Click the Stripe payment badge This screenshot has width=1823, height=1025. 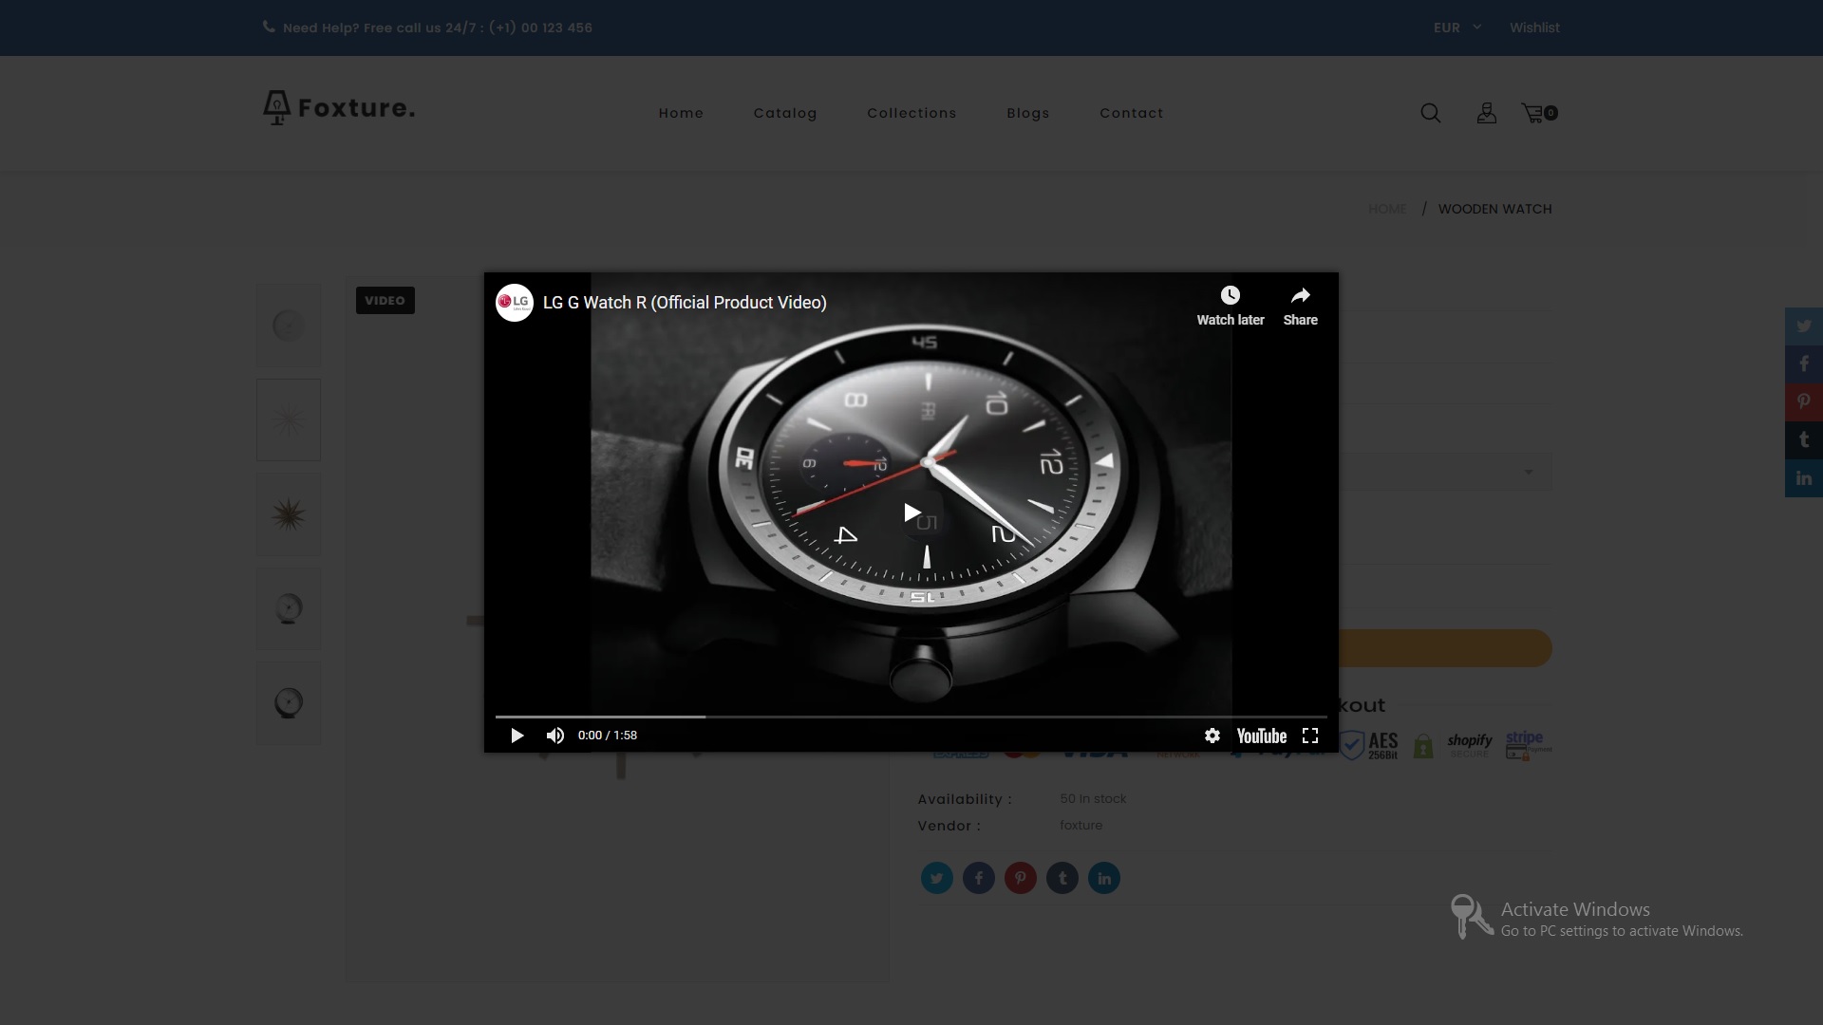pos(1528,745)
